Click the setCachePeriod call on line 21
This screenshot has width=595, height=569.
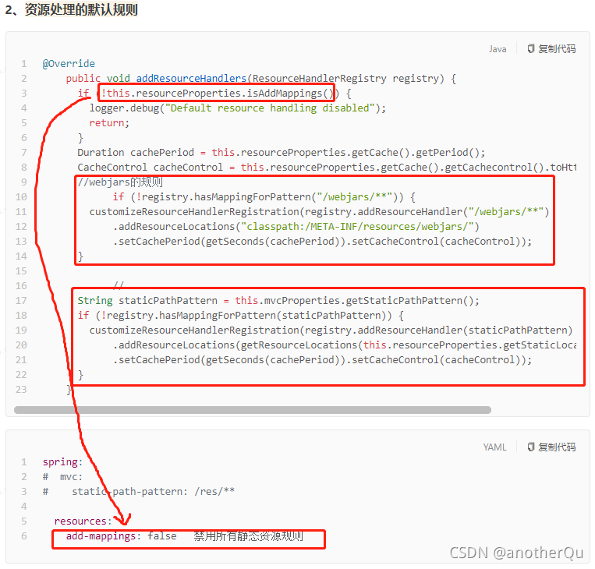point(323,360)
